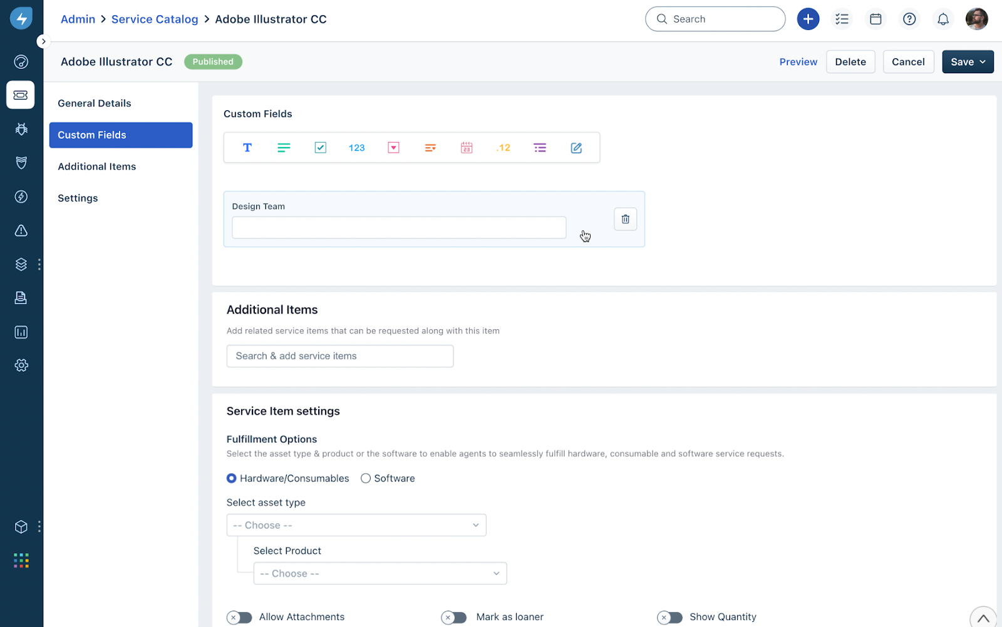The height and width of the screenshot is (627, 1002).
Task: Toggle Allow Attachments switch
Action: 239,618
